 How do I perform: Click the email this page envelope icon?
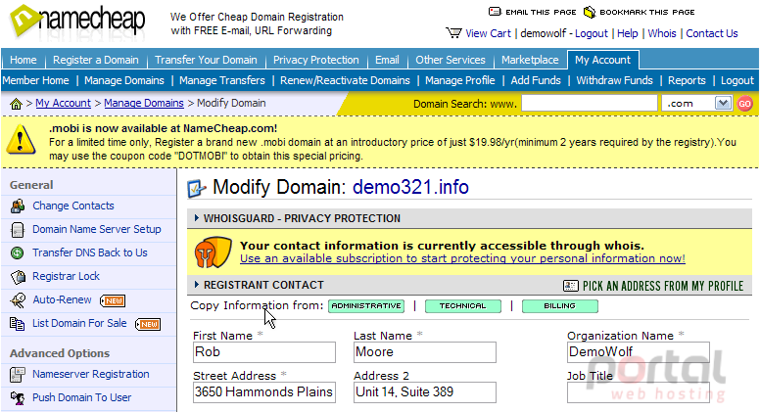coord(495,12)
